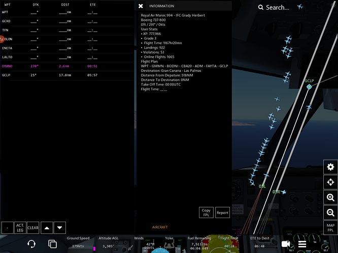Click the Yoke status indicator
Viewport: 338px width, 253px height.
(169, 242)
